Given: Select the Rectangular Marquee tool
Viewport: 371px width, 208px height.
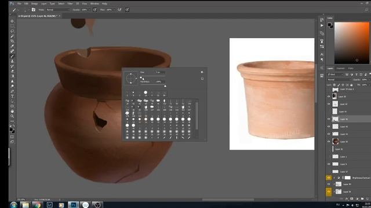Looking at the screenshot, I should coord(12,26).
